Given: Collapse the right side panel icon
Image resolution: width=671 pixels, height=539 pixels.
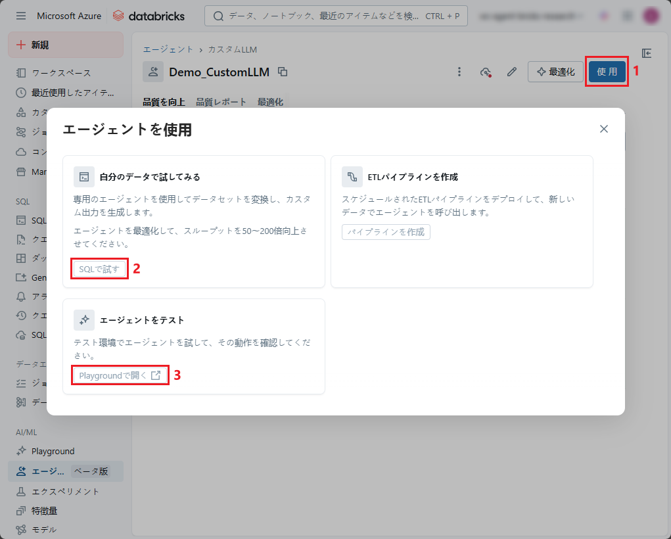Looking at the screenshot, I should coord(647,53).
